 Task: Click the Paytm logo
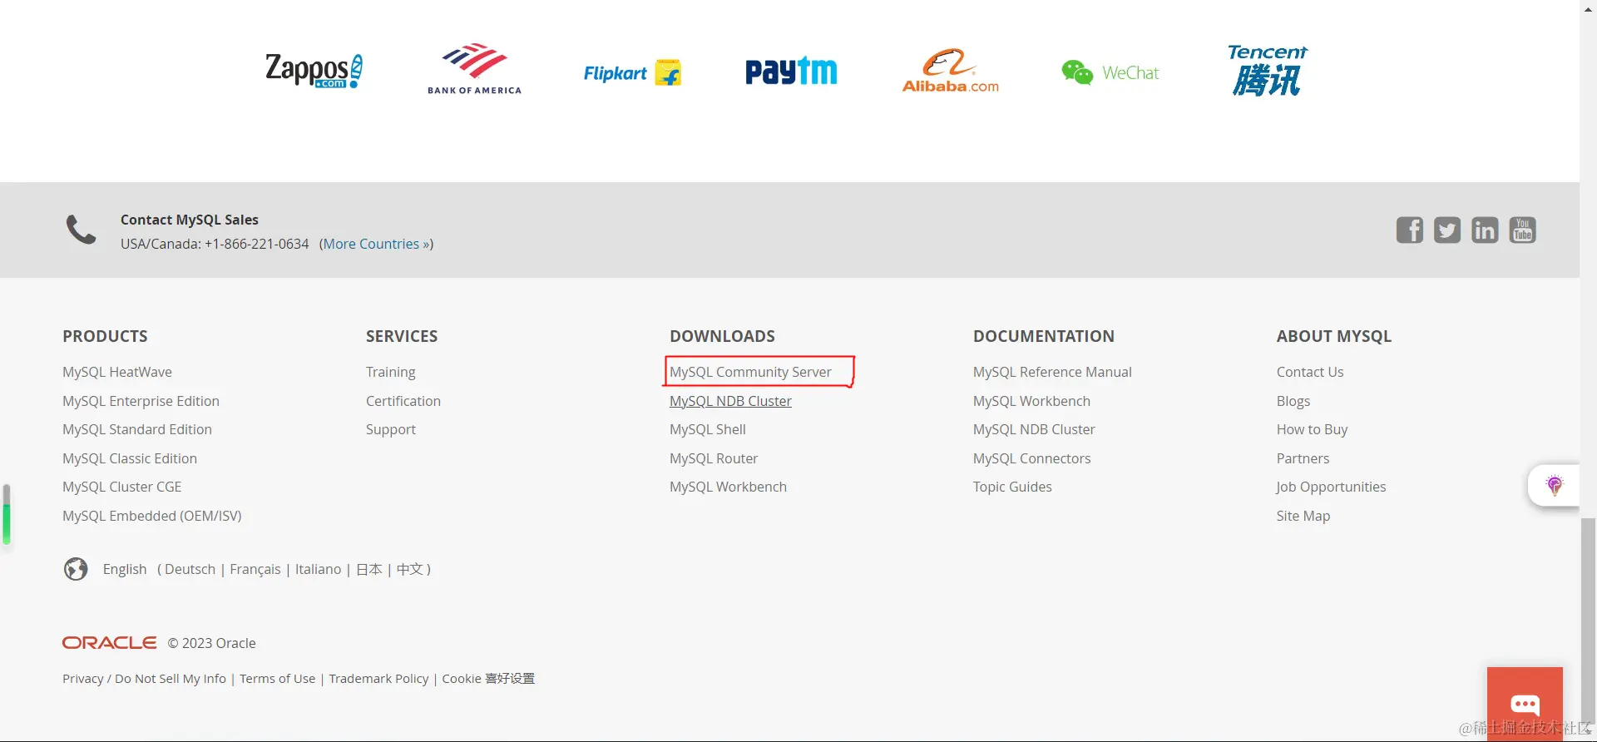791,72
